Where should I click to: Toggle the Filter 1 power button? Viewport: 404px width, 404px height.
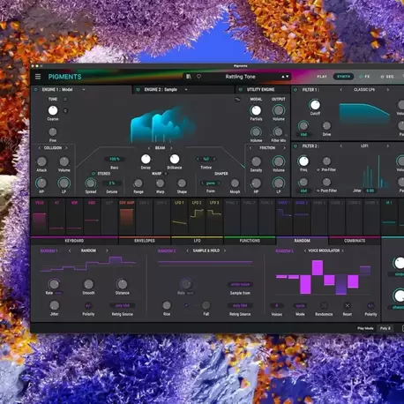(296, 90)
